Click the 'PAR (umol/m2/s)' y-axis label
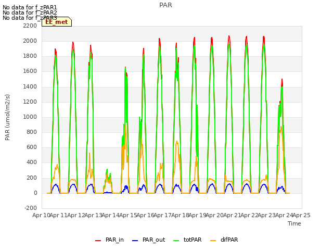 pos(7,117)
